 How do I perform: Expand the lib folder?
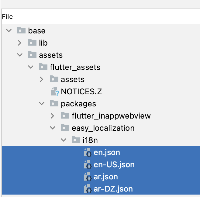(x=19, y=43)
